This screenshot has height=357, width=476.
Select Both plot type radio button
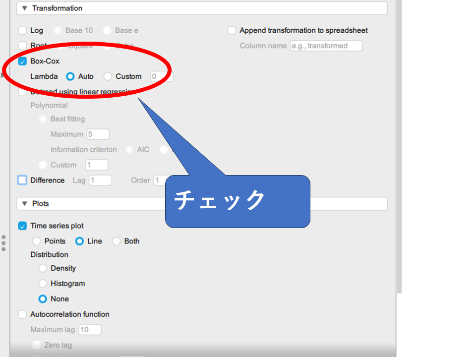(x=116, y=241)
